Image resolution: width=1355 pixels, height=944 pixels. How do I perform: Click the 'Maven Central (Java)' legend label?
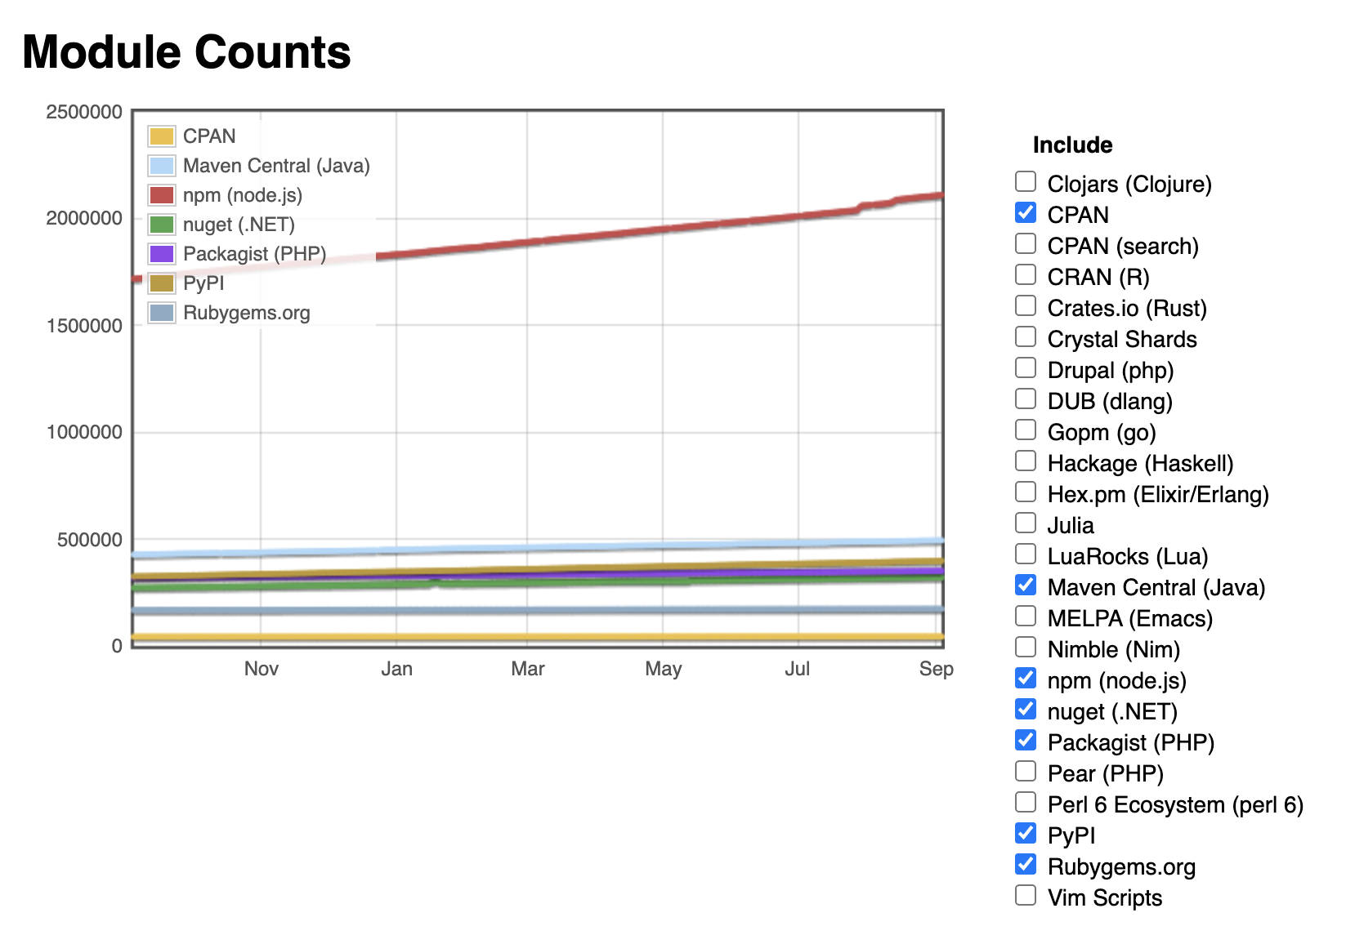pos(276,167)
